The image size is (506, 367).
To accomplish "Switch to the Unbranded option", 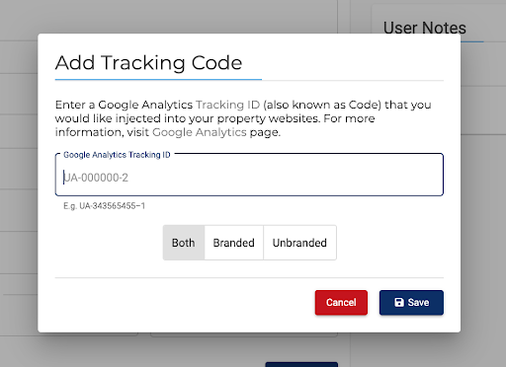I will (x=299, y=243).
